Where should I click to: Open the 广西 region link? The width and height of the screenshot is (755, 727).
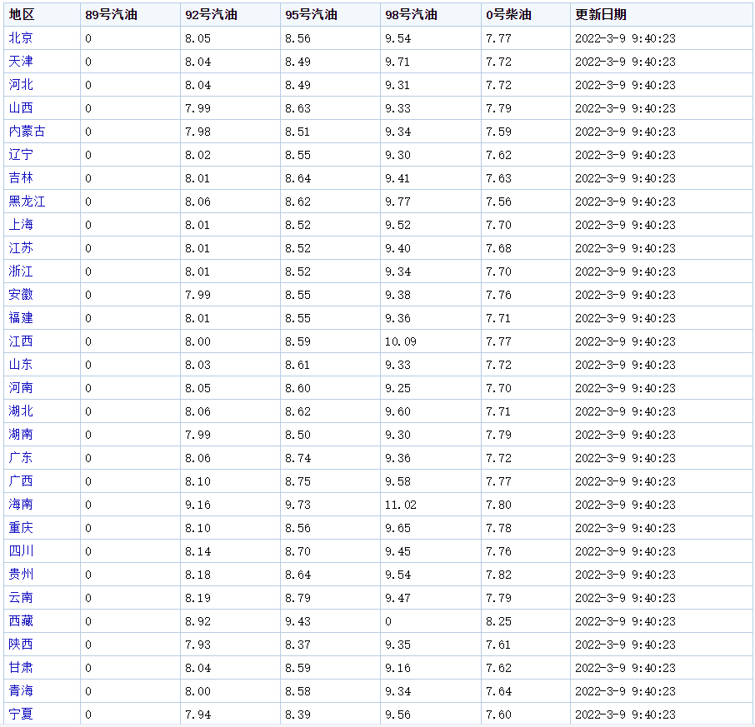(21, 481)
